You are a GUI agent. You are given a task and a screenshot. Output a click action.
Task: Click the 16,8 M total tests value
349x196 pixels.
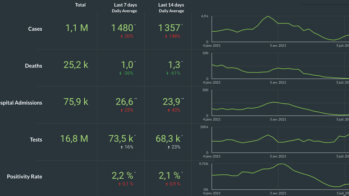coord(74,139)
